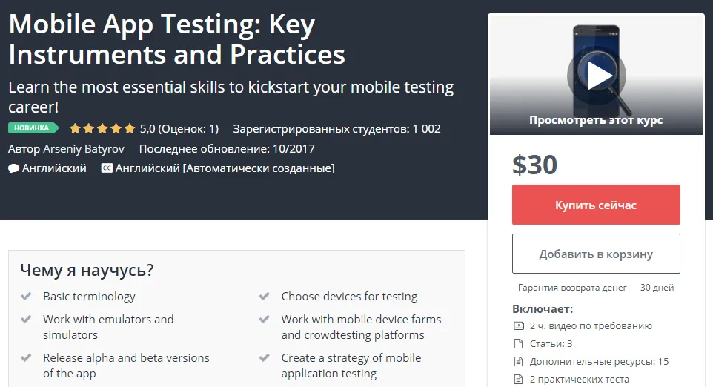Viewport: 713px width, 387px height.
Task: Click the articles document icon
Action: pos(518,343)
